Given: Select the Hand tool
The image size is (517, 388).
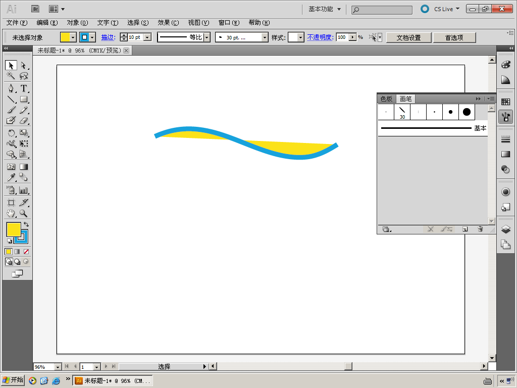Looking at the screenshot, I should tap(11, 214).
